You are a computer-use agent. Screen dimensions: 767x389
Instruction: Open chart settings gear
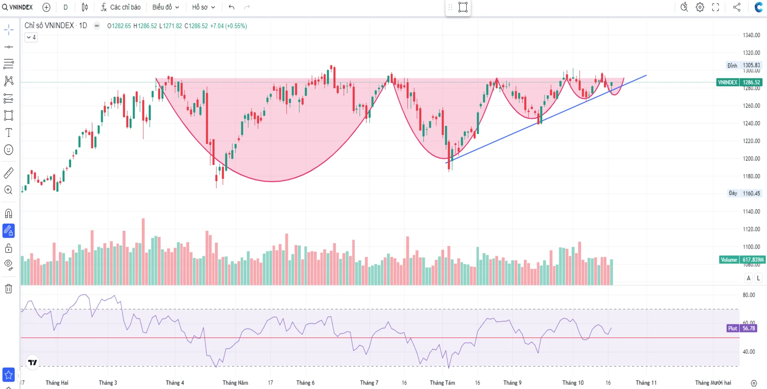700,7
